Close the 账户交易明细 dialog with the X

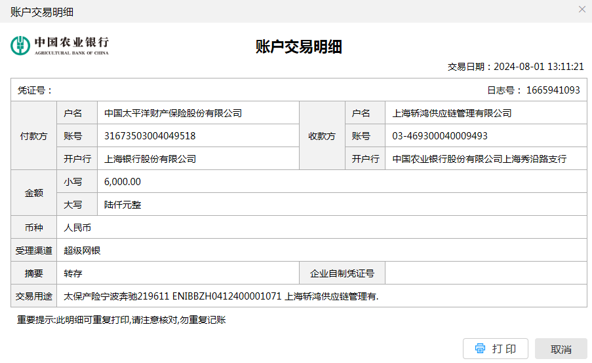pyautogui.click(x=582, y=9)
